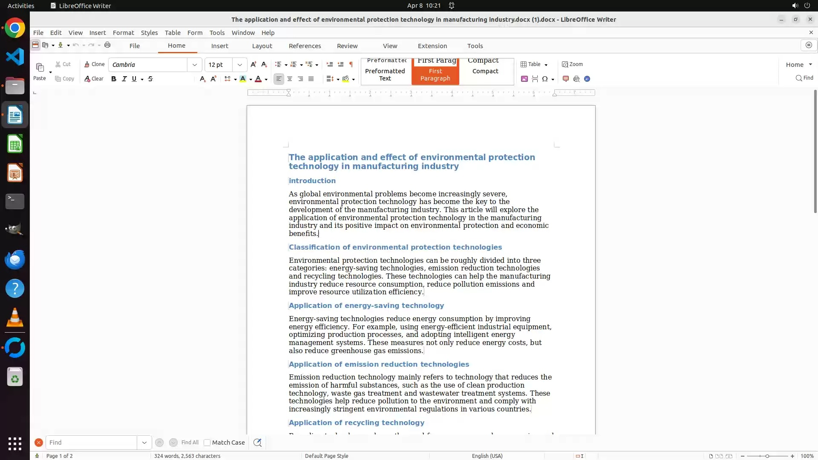Enable the Match Case checkbox
This screenshot has height=460, width=818.
207,443
